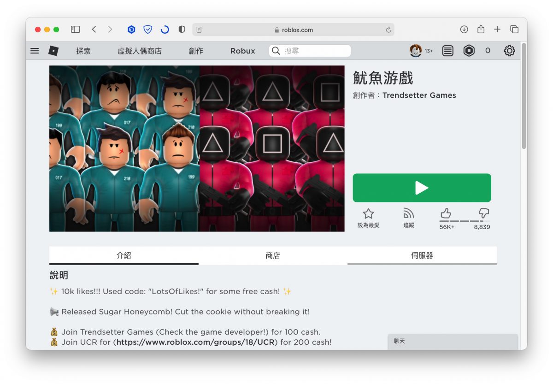Like the game with thumbs up
This screenshot has height=384, width=553.
(446, 213)
